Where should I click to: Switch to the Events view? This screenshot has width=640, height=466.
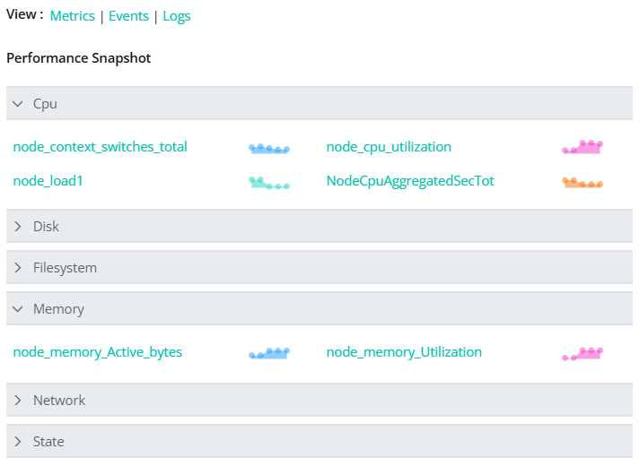coord(128,16)
